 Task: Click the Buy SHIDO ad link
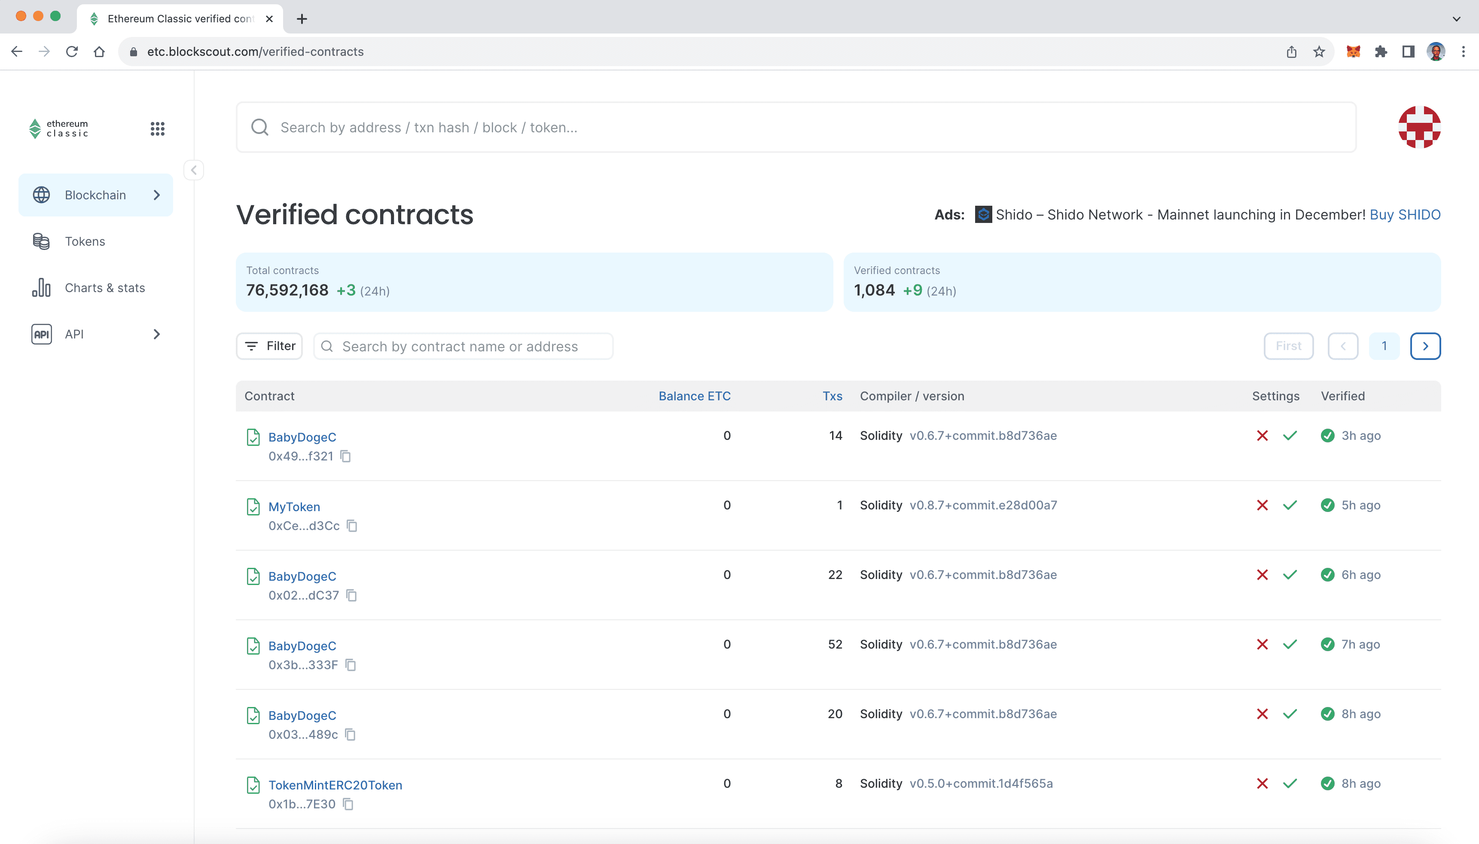click(x=1405, y=214)
